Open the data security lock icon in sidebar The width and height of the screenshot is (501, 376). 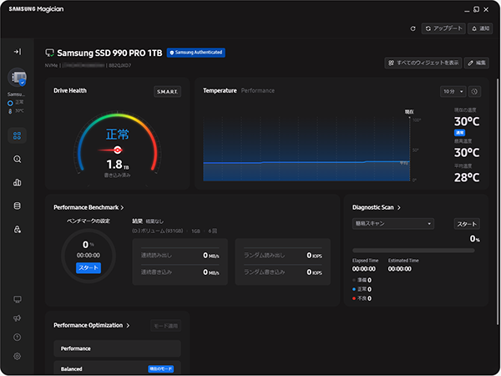click(18, 229)
